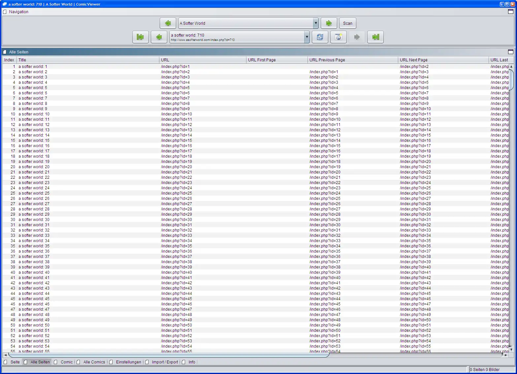Click the page icon in the Alle Seiten header
The width and height of the screenshot is (517, 374).
click(x=5, y=52)
